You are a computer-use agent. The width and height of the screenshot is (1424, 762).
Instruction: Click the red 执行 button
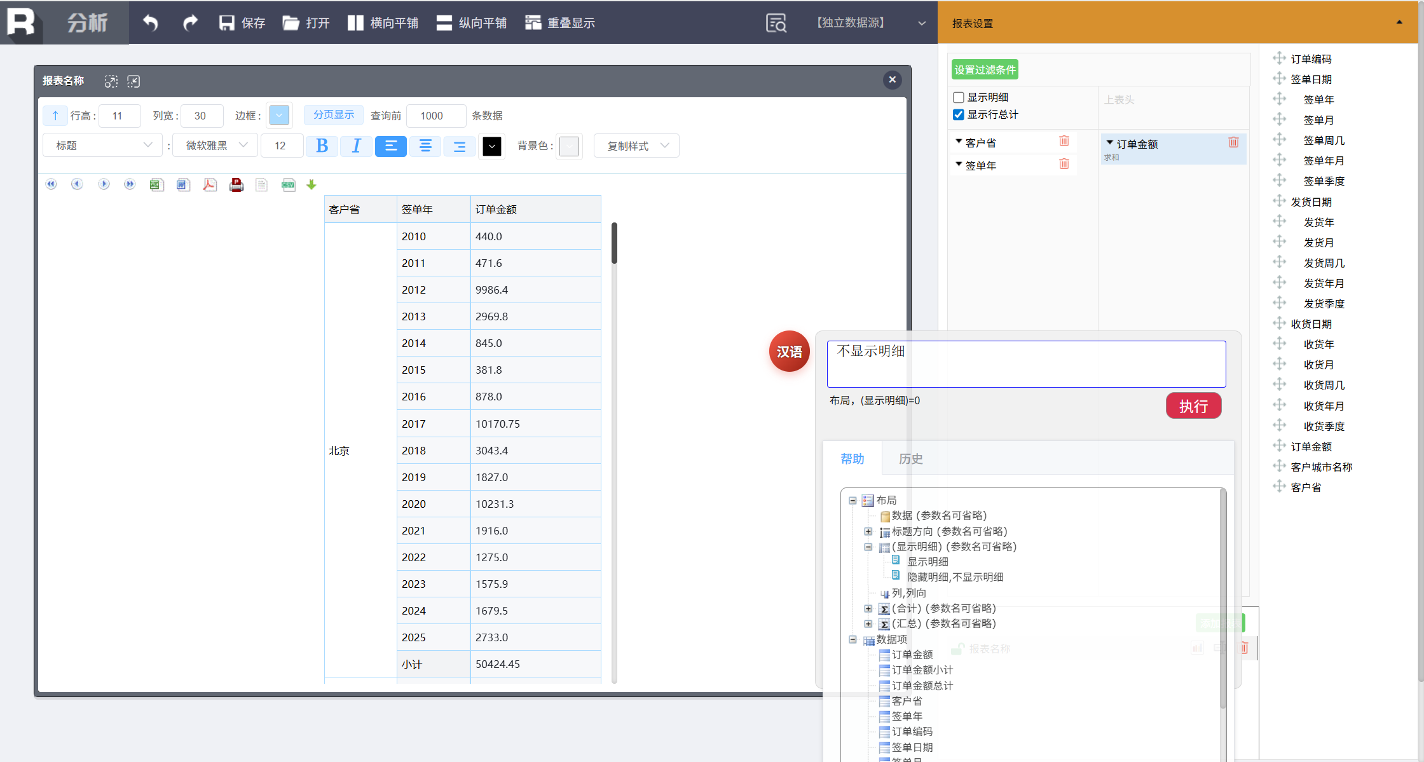[x=1193, y=406]
